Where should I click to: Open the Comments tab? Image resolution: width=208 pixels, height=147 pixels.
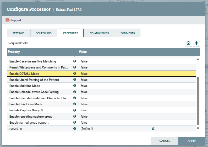click(x=128, y=33)
